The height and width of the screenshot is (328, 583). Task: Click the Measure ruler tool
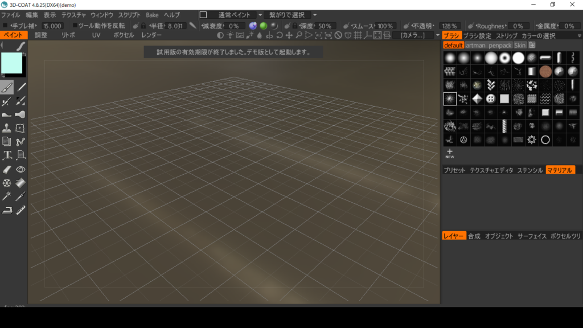pyautogui.click(x=21, y=210)
